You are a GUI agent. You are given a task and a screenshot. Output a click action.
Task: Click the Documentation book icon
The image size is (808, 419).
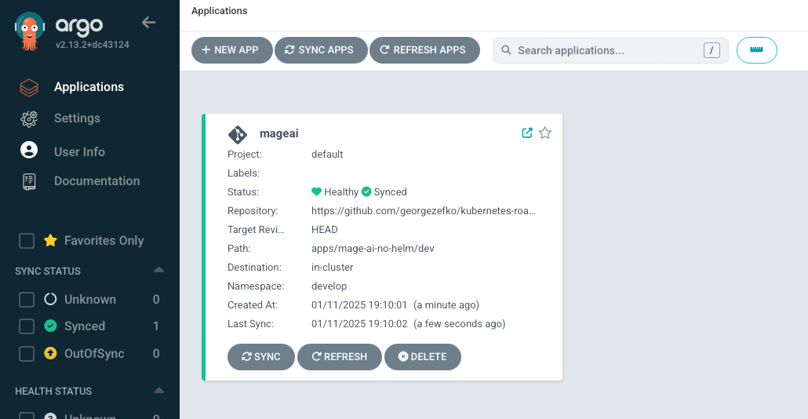coord(29,181)
